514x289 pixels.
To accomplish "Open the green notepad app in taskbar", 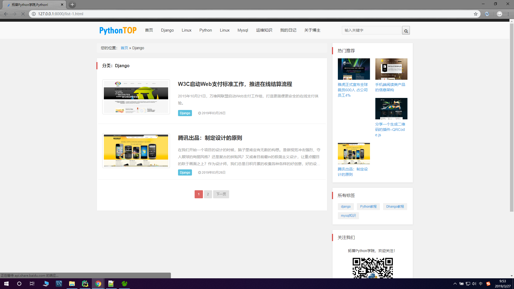I will click(x=111, y=284).
